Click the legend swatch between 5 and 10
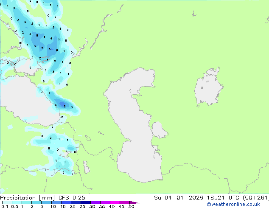 (x=46, y=202)
